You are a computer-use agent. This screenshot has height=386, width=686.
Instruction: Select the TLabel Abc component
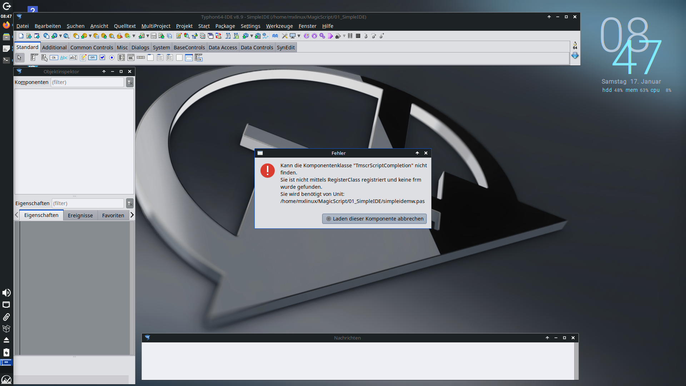pyautogui.click(x=64, y=58)
